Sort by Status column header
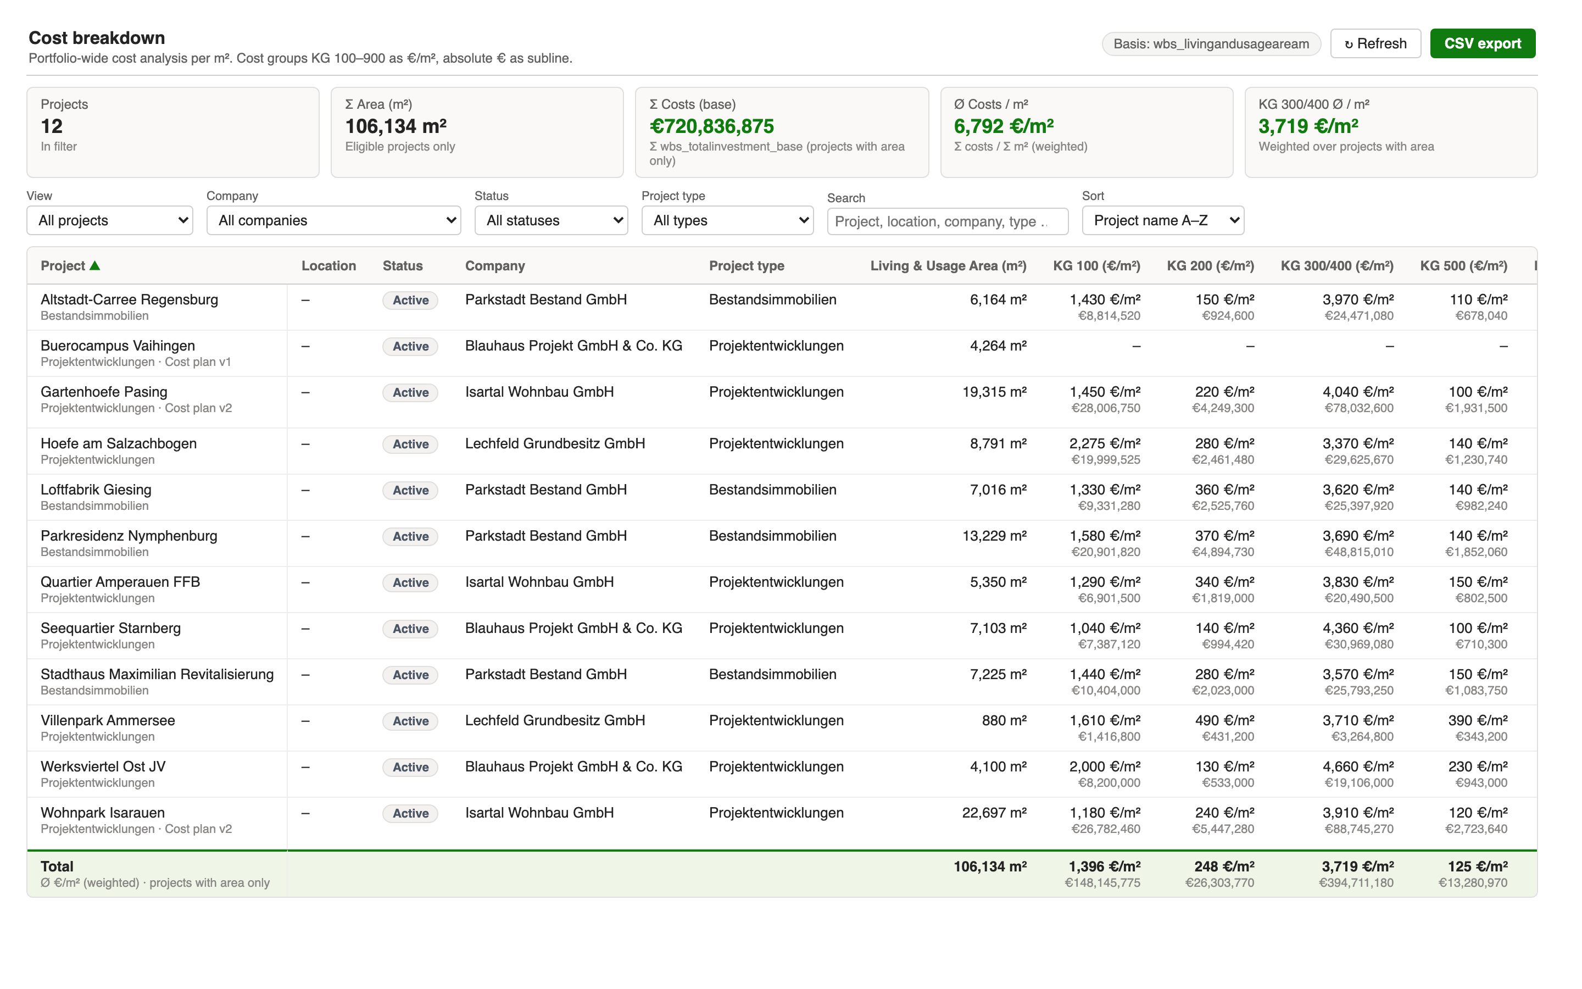 [403, 265]
